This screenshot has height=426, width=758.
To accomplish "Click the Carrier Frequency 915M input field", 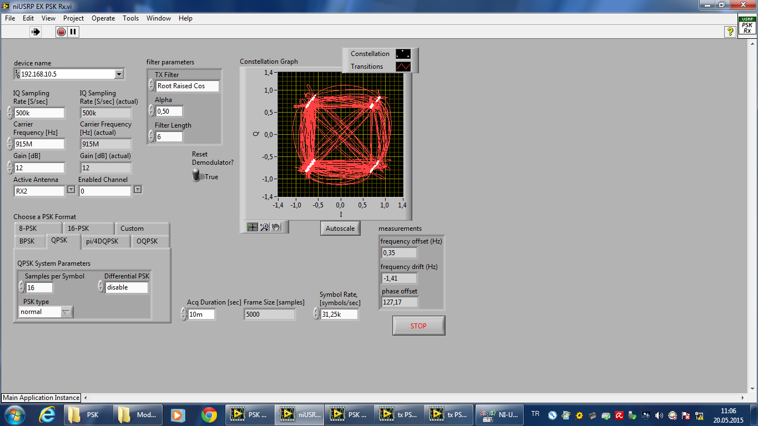I will pyautogui.click(x=39, y=144).
